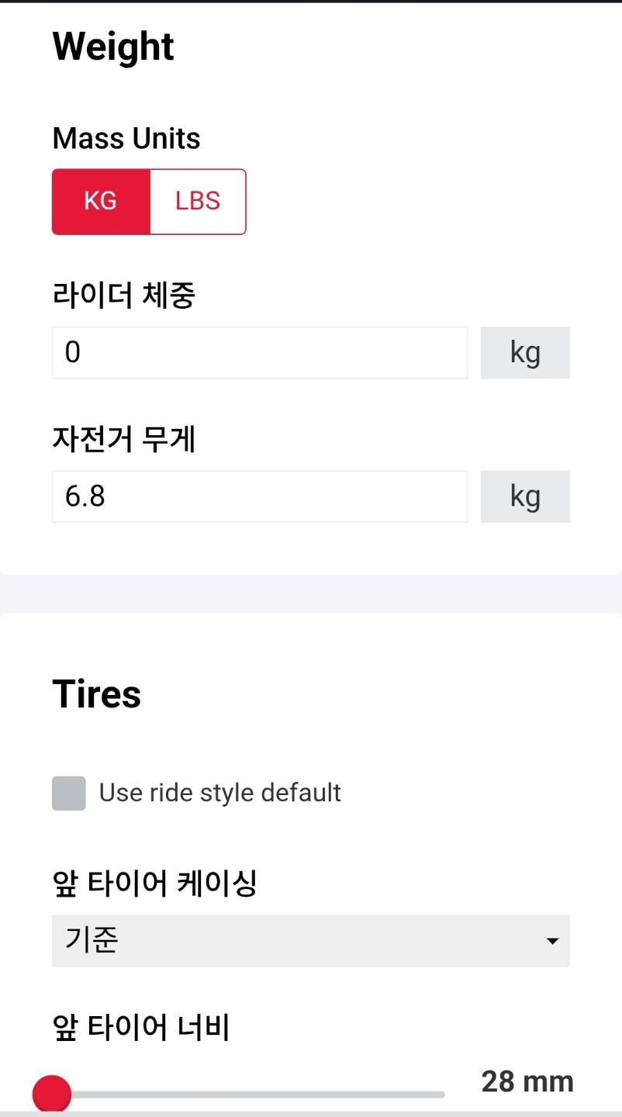Click the middle of the tire width slider track
622x1117 pixels.
pos(248,1095)
